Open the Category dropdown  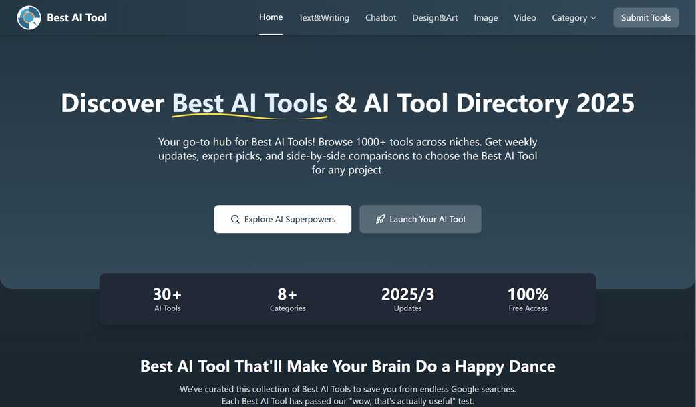point(569,17)
